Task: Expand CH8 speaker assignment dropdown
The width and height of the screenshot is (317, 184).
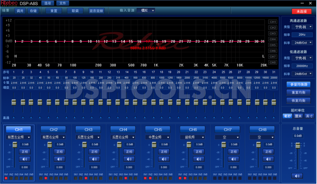Action: click(262, 137)
